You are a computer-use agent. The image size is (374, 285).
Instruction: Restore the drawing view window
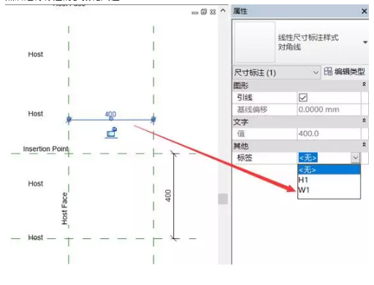(x=204, y=12)
